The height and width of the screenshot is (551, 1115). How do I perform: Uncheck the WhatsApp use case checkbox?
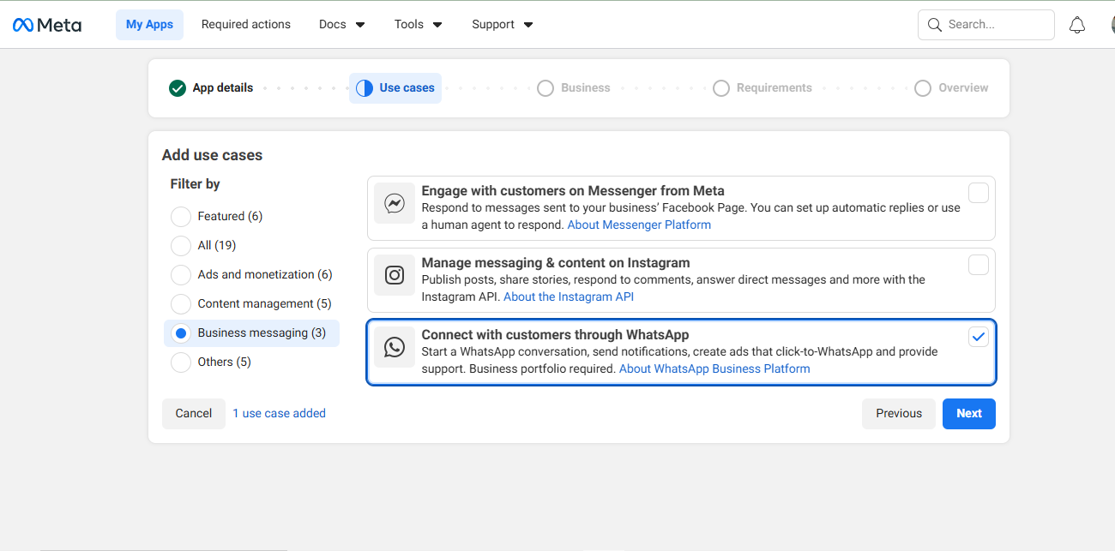click(978, 337)
